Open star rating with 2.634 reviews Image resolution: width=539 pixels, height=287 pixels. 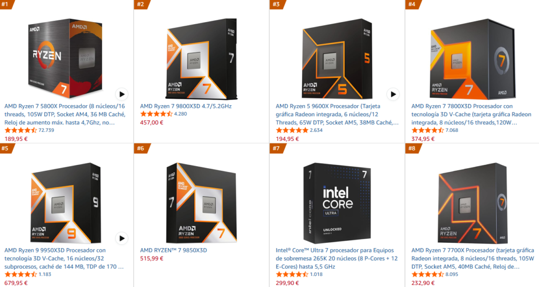[292, 130]
